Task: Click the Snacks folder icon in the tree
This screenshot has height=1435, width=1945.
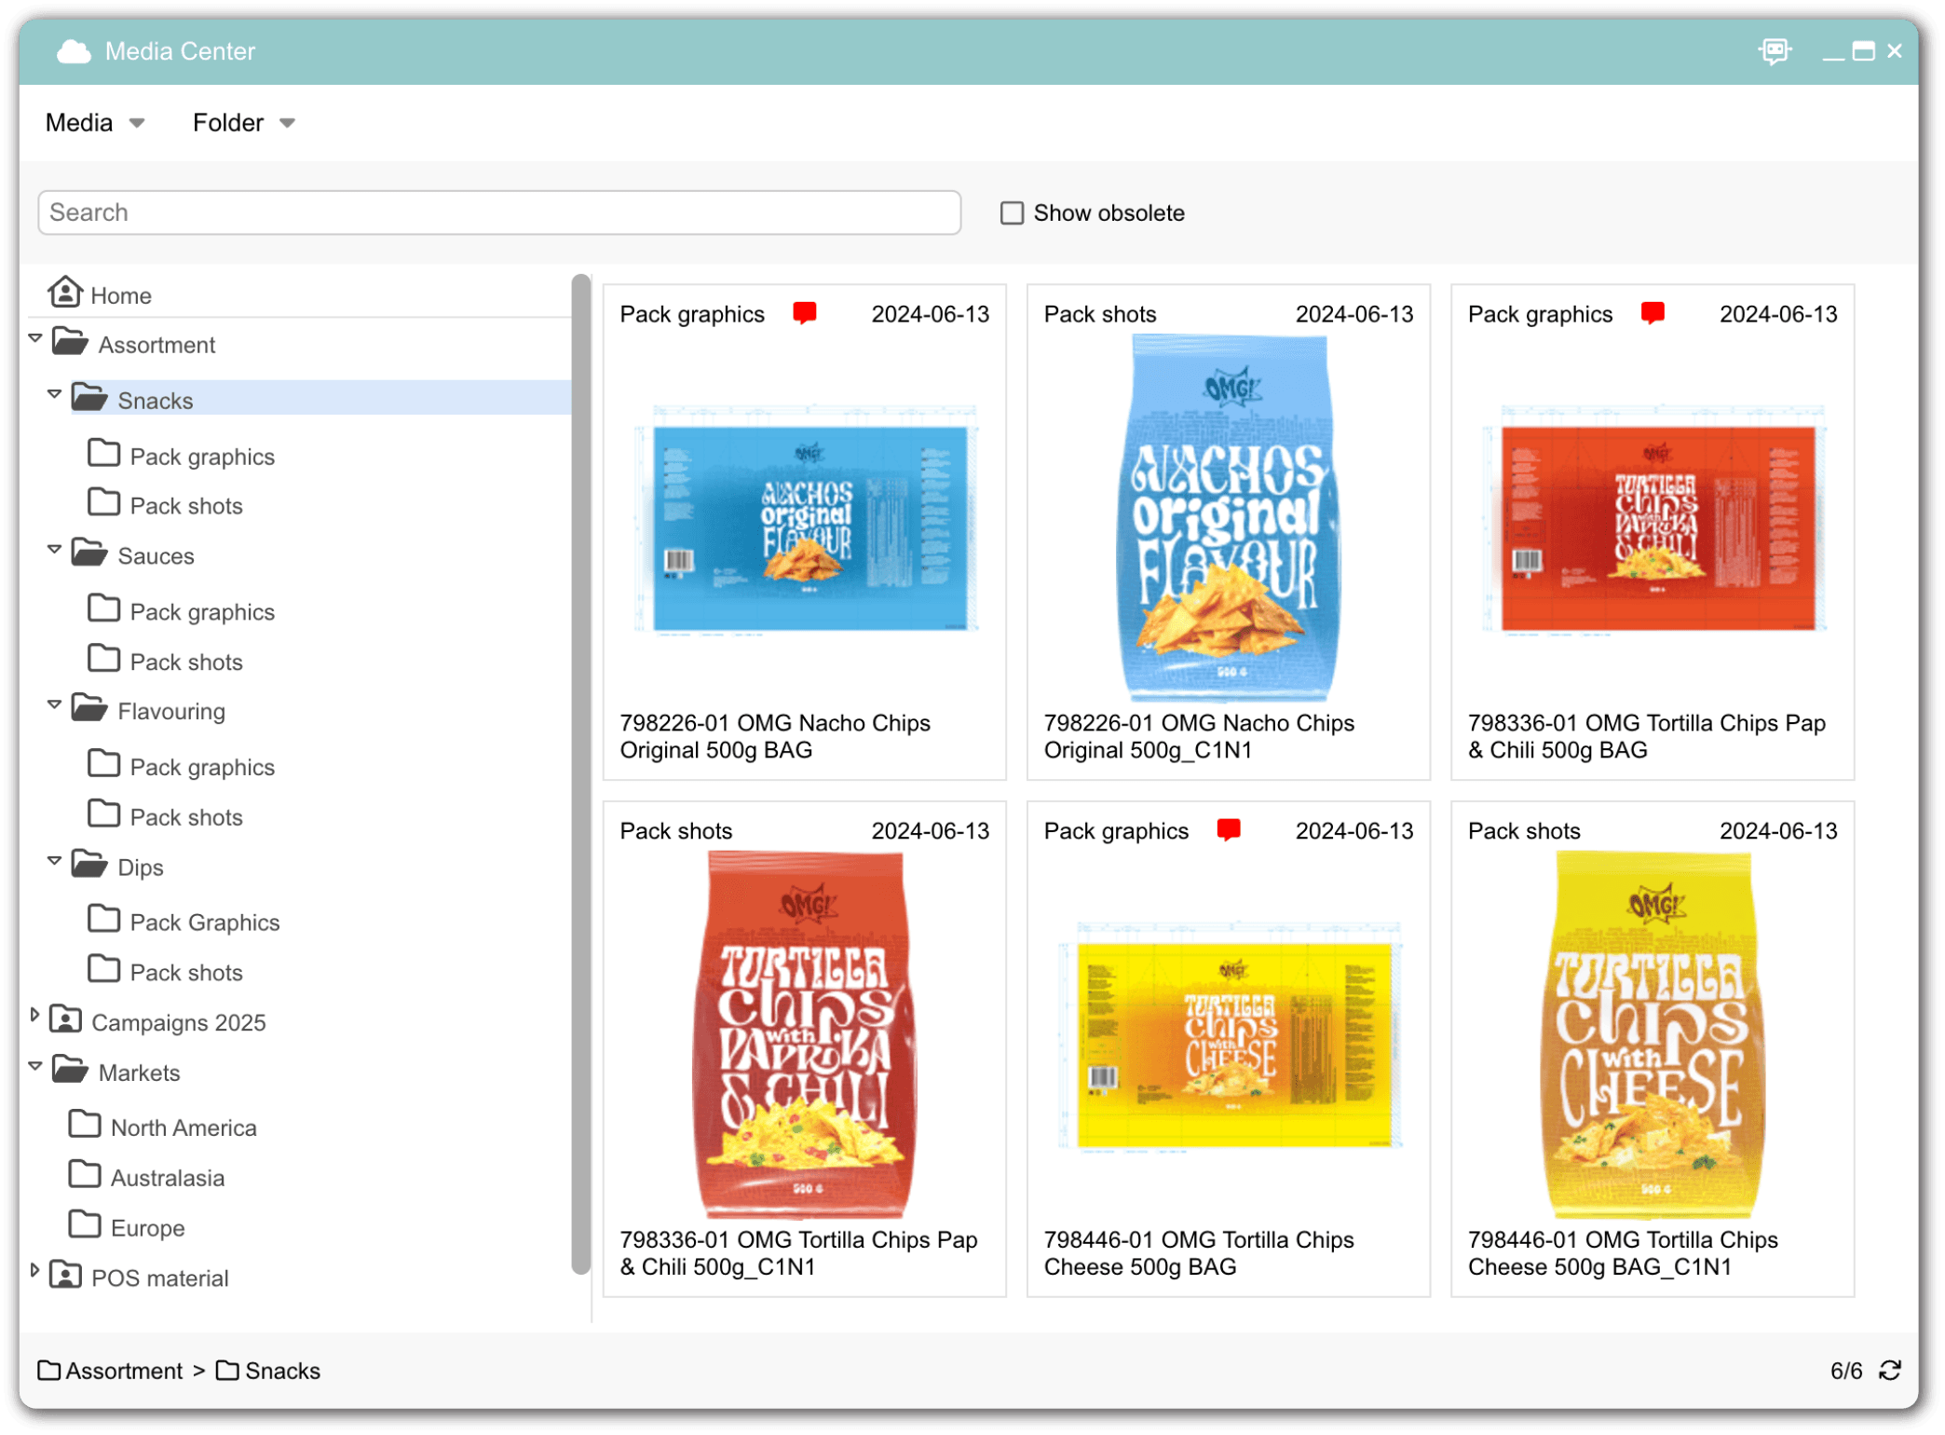Action: point(89,398)
